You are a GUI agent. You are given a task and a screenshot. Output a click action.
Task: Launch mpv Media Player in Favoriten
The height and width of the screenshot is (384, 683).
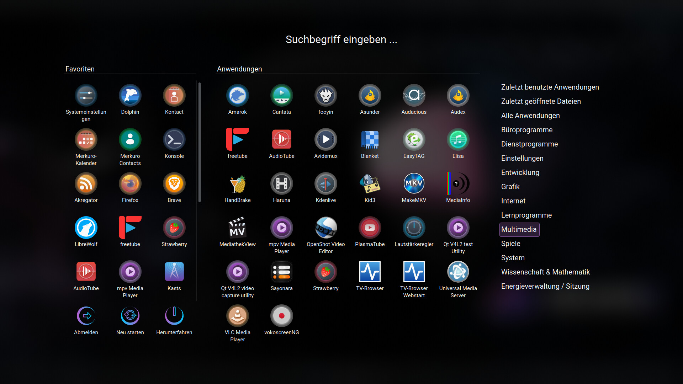point(130,279)
